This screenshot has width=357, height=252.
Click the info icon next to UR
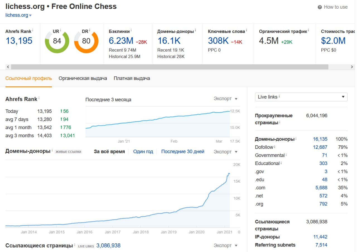tap(61, 30)
